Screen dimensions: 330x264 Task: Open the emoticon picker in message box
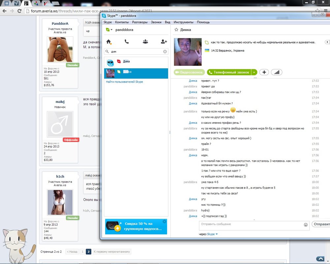click(x=306, y=224)
